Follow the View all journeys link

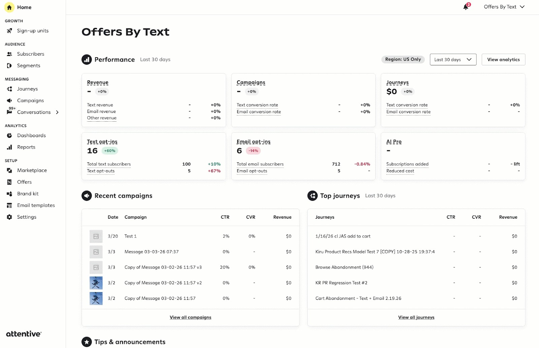pos(416,317)
